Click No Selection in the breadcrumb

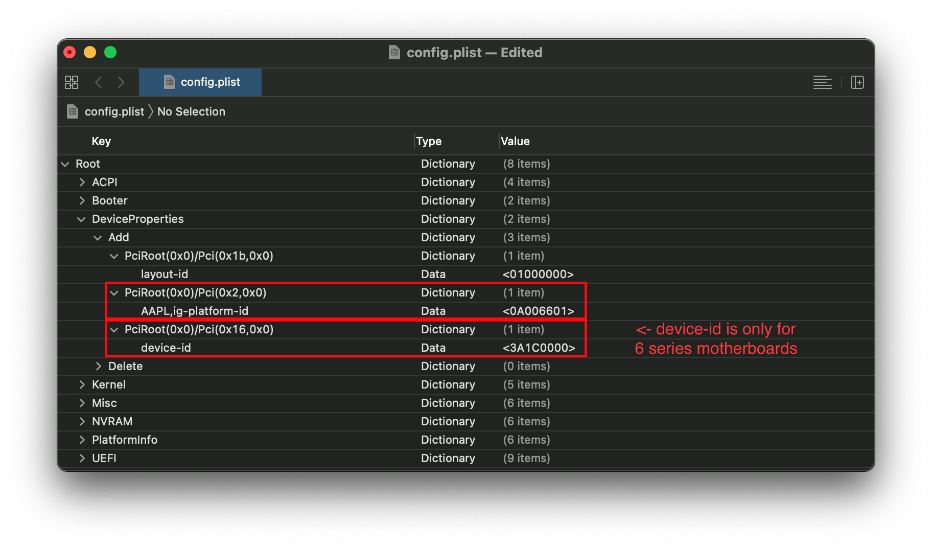[x=191, y=111]
